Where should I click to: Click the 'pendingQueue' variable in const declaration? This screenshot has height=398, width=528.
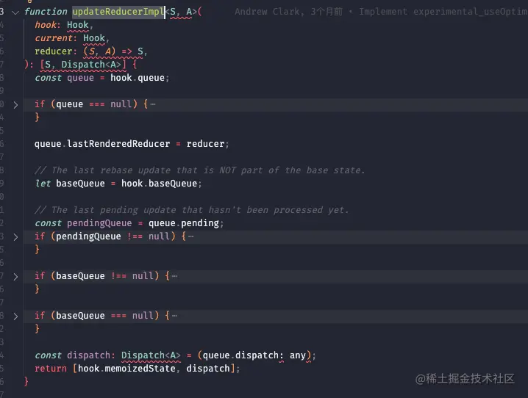[x=99, y=223]
